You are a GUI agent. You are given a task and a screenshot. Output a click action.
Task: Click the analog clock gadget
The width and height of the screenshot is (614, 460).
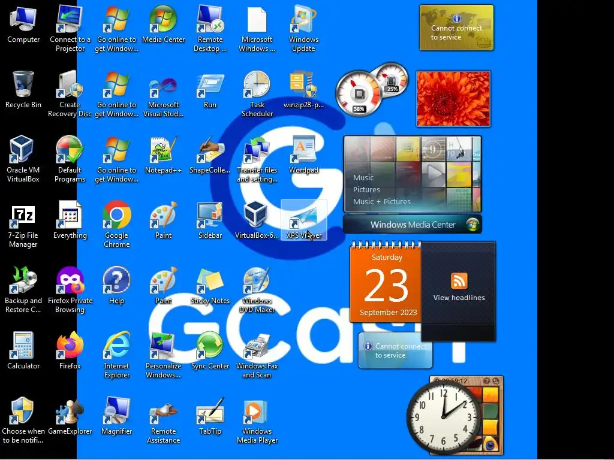[443, 417]
